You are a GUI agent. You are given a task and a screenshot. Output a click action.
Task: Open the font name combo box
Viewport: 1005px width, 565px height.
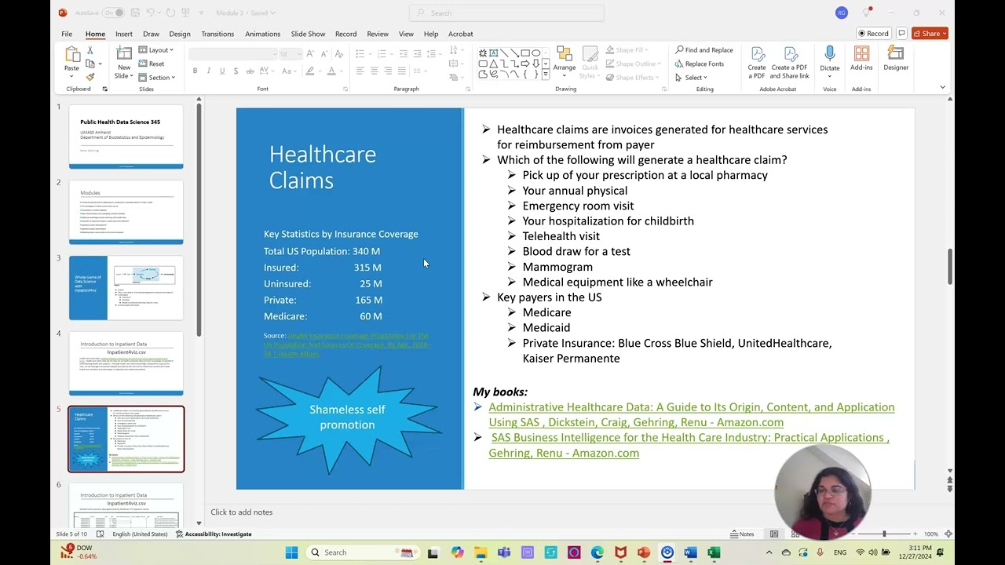coord(232,53)
